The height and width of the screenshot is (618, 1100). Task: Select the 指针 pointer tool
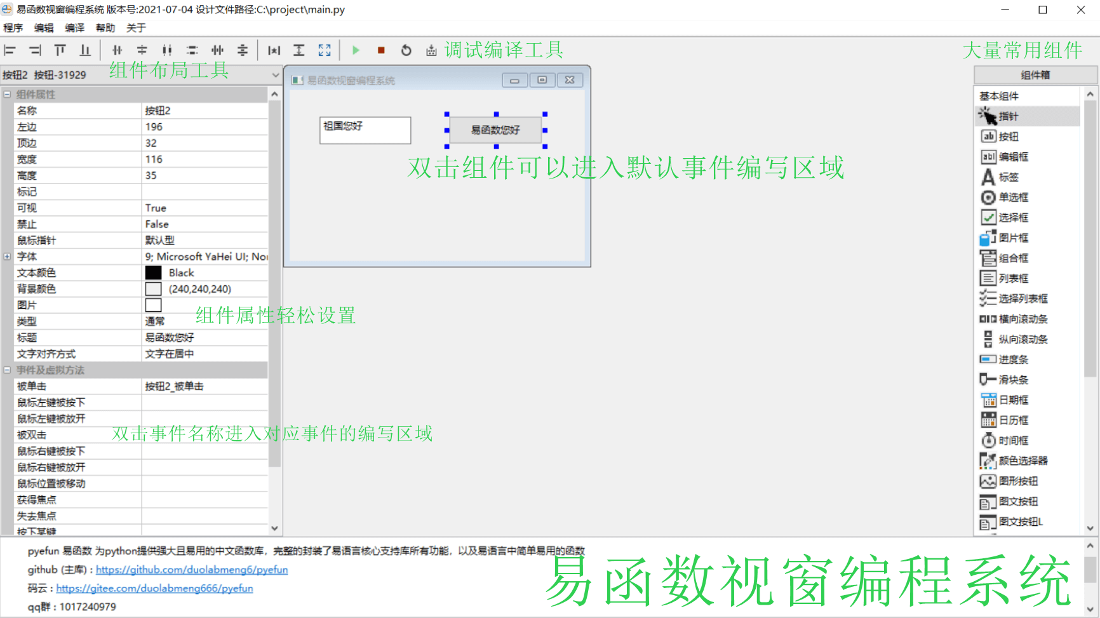click(1027, 116)
